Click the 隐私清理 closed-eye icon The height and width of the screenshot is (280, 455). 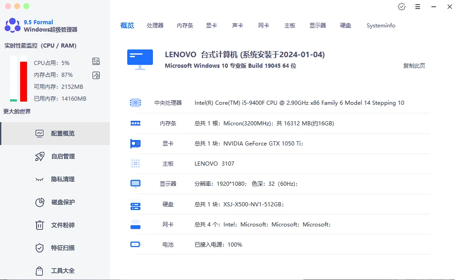pos(39,179)
